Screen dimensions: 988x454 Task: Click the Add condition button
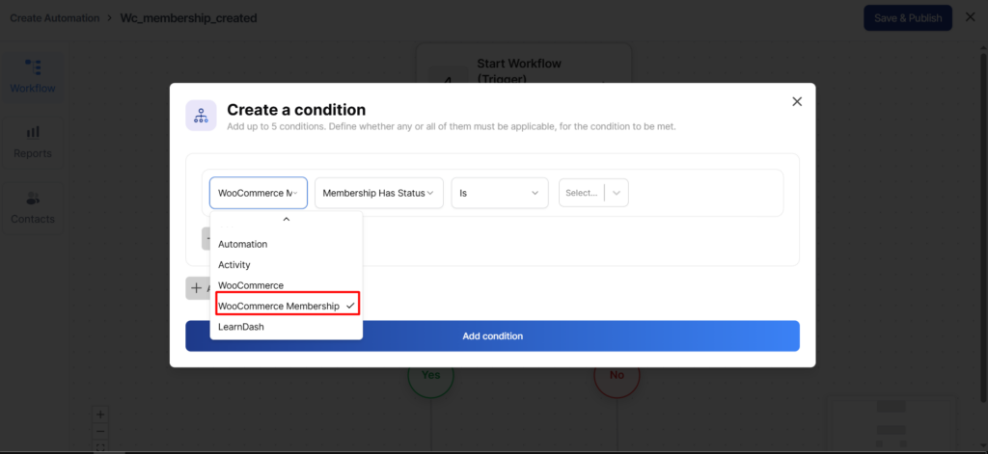point(492,336)
